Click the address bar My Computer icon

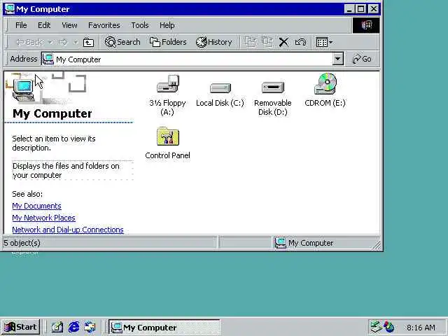48,59
